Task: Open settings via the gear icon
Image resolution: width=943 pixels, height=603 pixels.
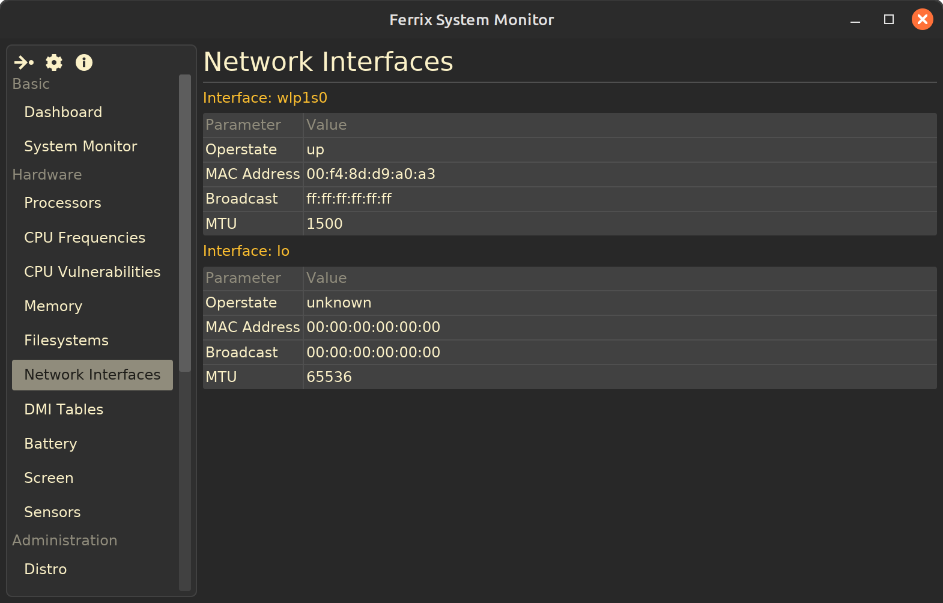Action: point(54,62)
